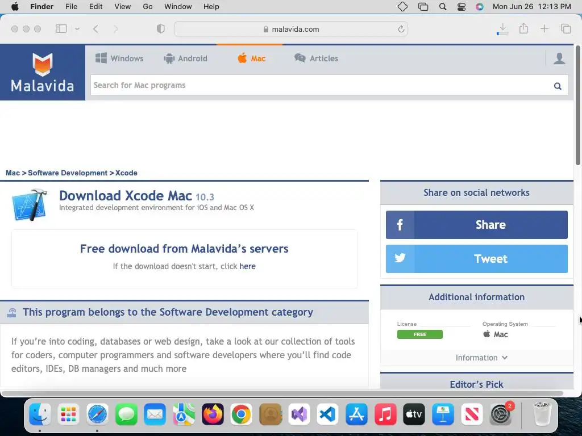582x436 pixels.
Task: Go to Malavida home via logo
Action: click(42, 72)
